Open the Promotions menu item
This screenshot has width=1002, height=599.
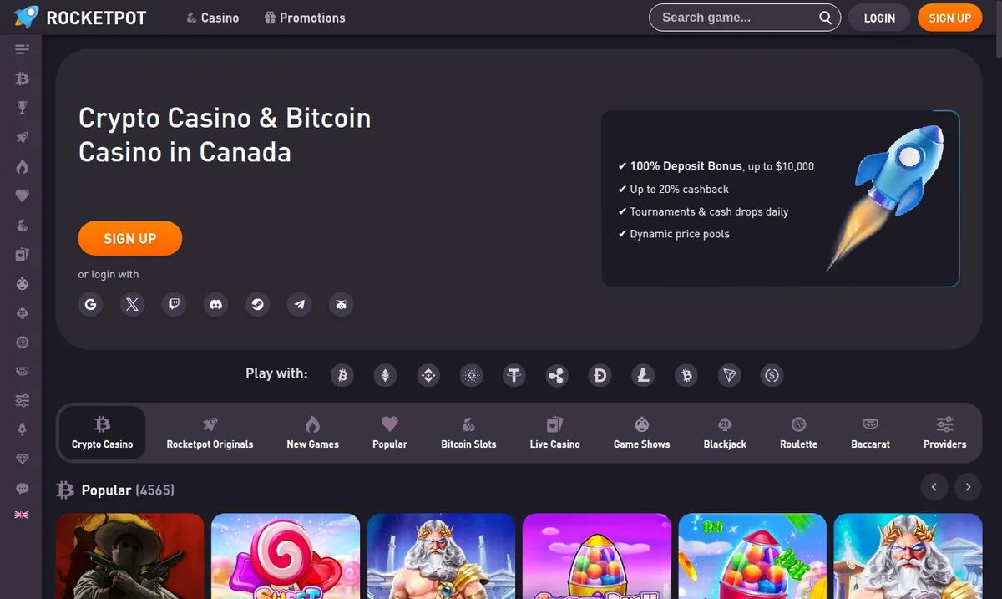[x=305, y=18]
